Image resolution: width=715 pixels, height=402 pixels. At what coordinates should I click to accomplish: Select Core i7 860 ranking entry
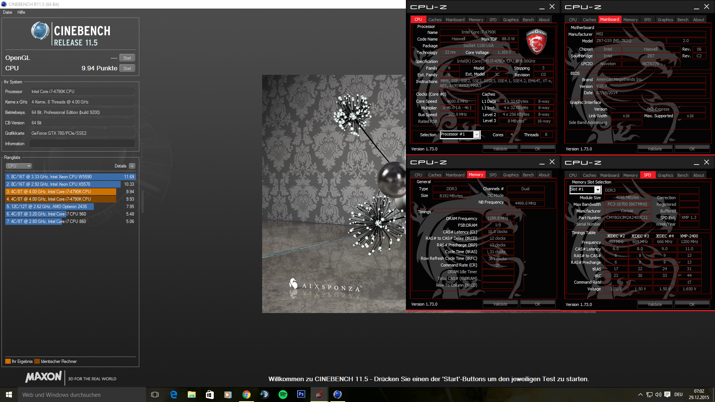coord(70,221)
